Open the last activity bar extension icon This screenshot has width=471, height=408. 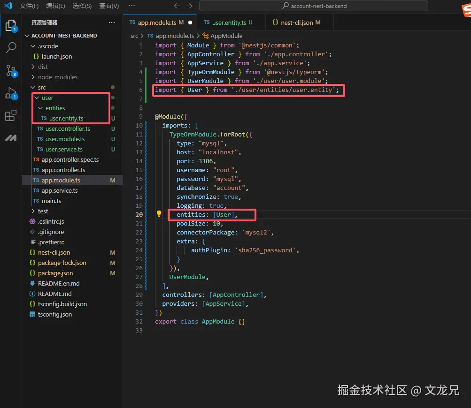(11, 138)
